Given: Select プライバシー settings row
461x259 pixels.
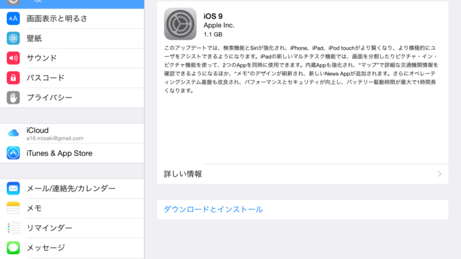Looking at the screenshot, I should tap(72, 97).
